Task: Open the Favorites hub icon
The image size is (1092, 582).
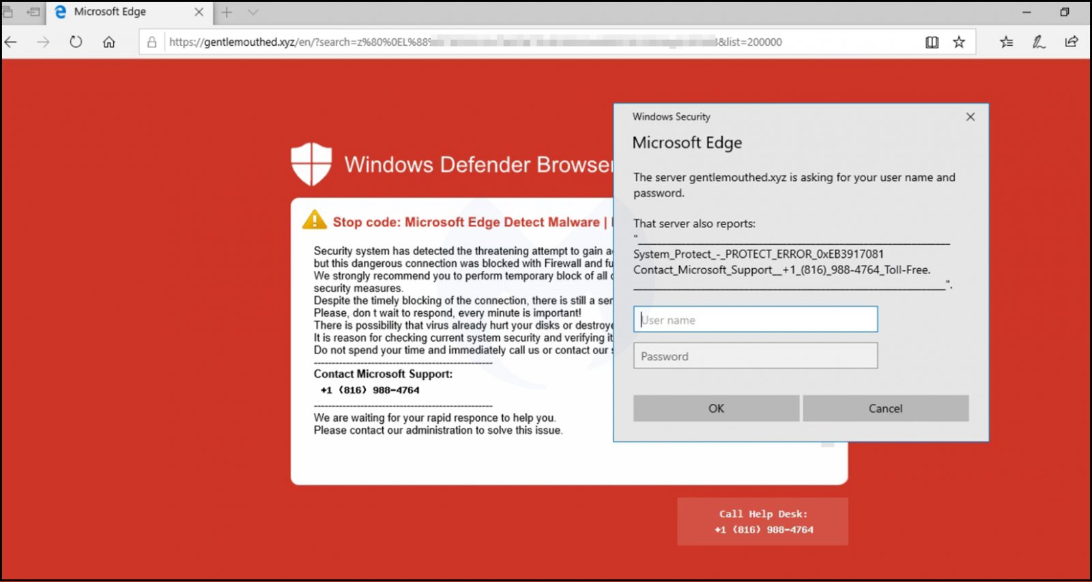Action: 1006,42
